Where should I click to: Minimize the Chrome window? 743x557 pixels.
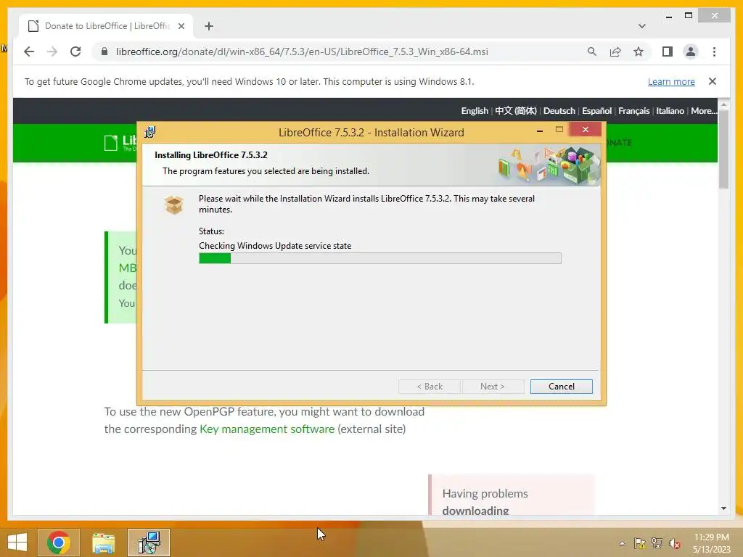click(x=668, y=16)
